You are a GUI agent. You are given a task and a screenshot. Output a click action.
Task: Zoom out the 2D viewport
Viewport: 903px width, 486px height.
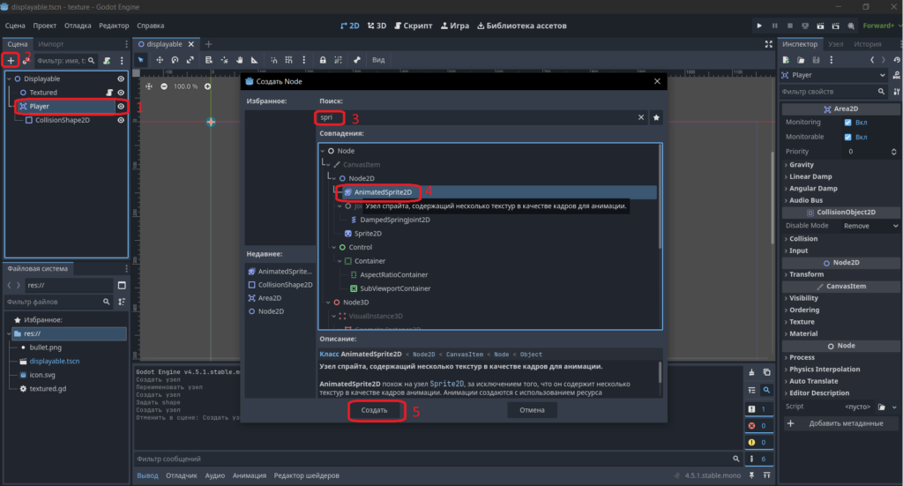coord(164,86)
